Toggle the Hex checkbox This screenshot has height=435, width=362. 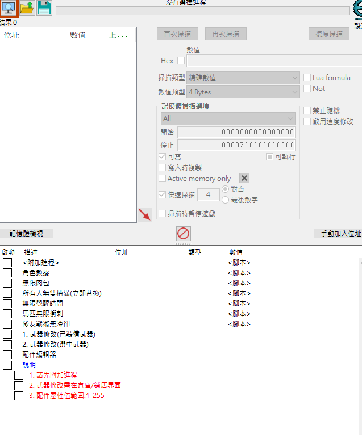click(181, 60)
